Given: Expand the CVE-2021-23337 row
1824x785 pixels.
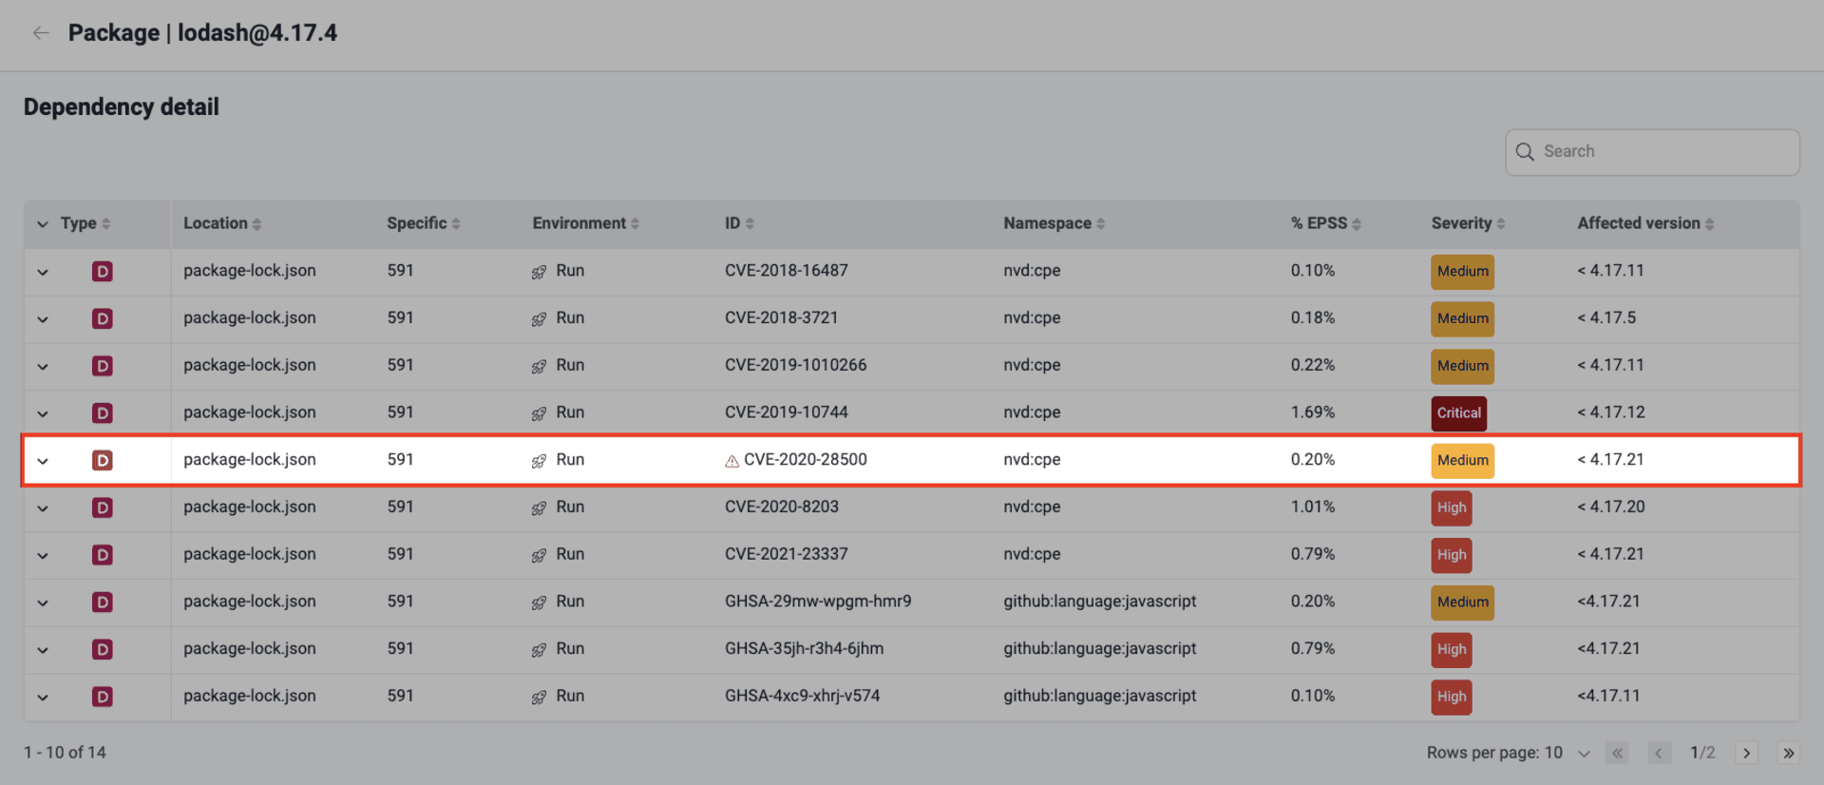Looking at the screenshot, I should 43,555.
